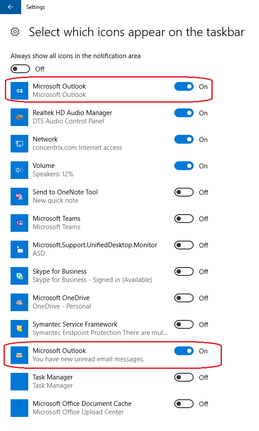Turn on Microsoft Office Document Cache toggle
Image resolution: width=259 pixels, height=431 pixels.
[184, 404]
